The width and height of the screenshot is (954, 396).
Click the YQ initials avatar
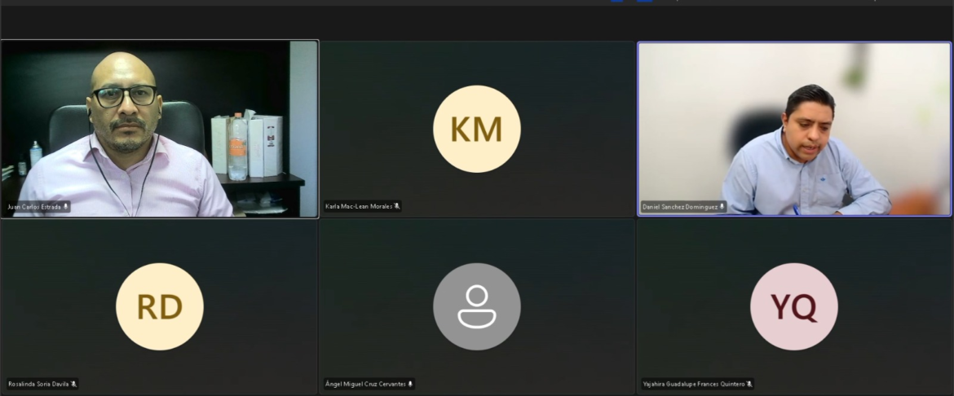[794, 306]
